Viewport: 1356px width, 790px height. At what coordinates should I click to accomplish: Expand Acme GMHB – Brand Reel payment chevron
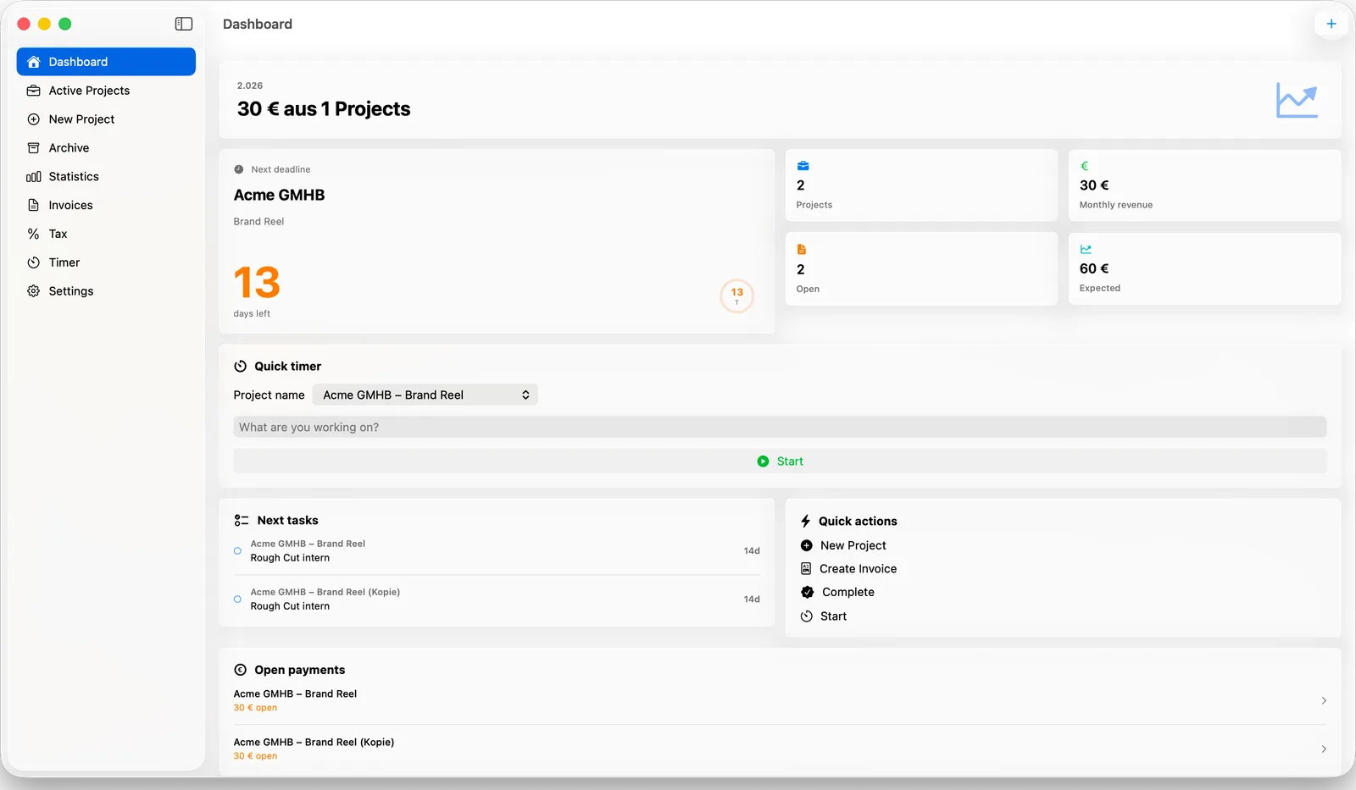click(x=1324, y=701)
